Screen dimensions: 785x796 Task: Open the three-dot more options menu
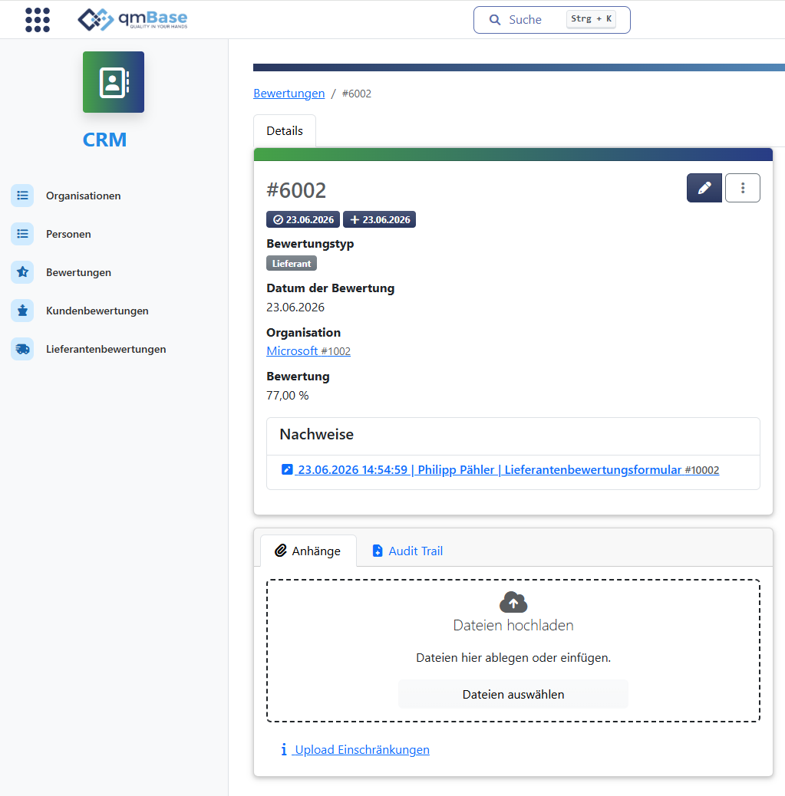coord(742,188)
